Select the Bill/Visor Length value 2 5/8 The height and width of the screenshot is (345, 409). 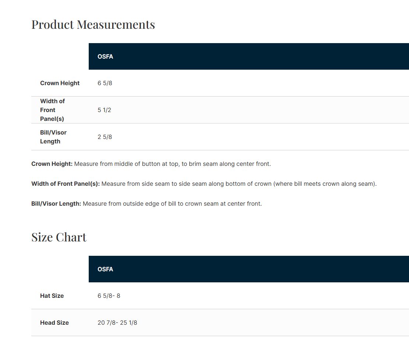(x=105, y=137)
